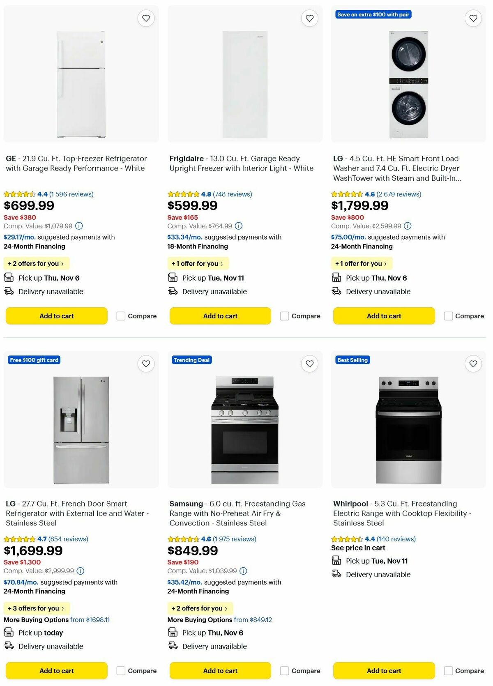
Task: Check Compare for the GE Top-Freezer refrigerator
Action: 120,316
